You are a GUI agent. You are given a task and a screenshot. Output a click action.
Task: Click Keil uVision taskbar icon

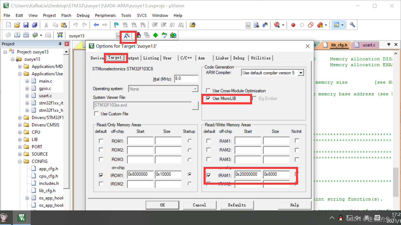21,218
